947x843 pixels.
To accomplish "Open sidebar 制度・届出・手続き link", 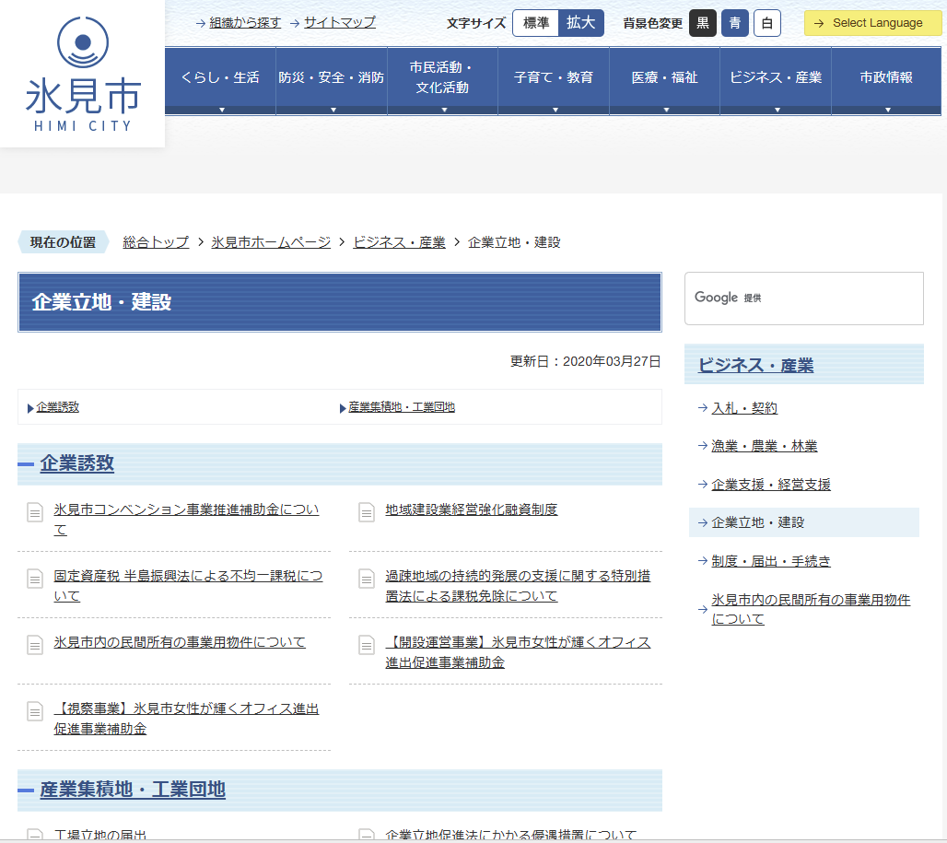I will click(771, 561).
